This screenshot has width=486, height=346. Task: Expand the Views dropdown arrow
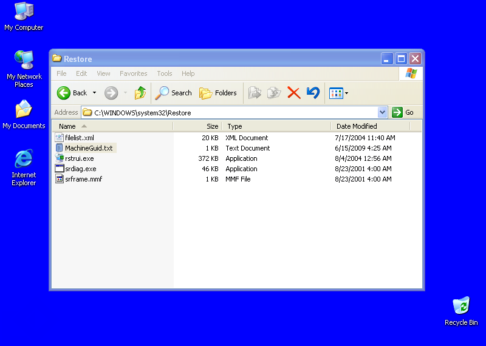[346, 93]
